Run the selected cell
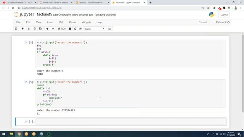 (62, 29)
